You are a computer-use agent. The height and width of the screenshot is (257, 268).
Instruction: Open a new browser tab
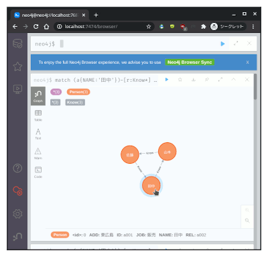pyautogui.click(x=96, y=15)
